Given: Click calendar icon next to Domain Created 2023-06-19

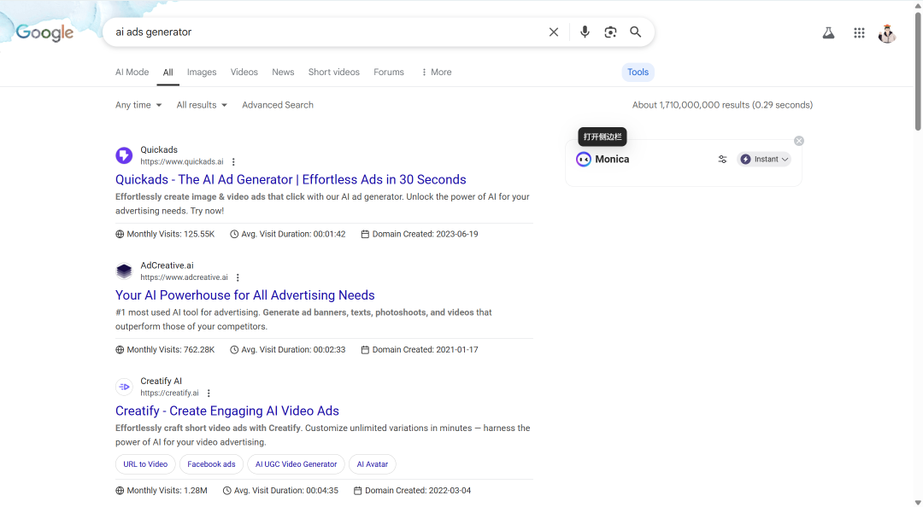Looking at the screenshot, I should (365, 234).
